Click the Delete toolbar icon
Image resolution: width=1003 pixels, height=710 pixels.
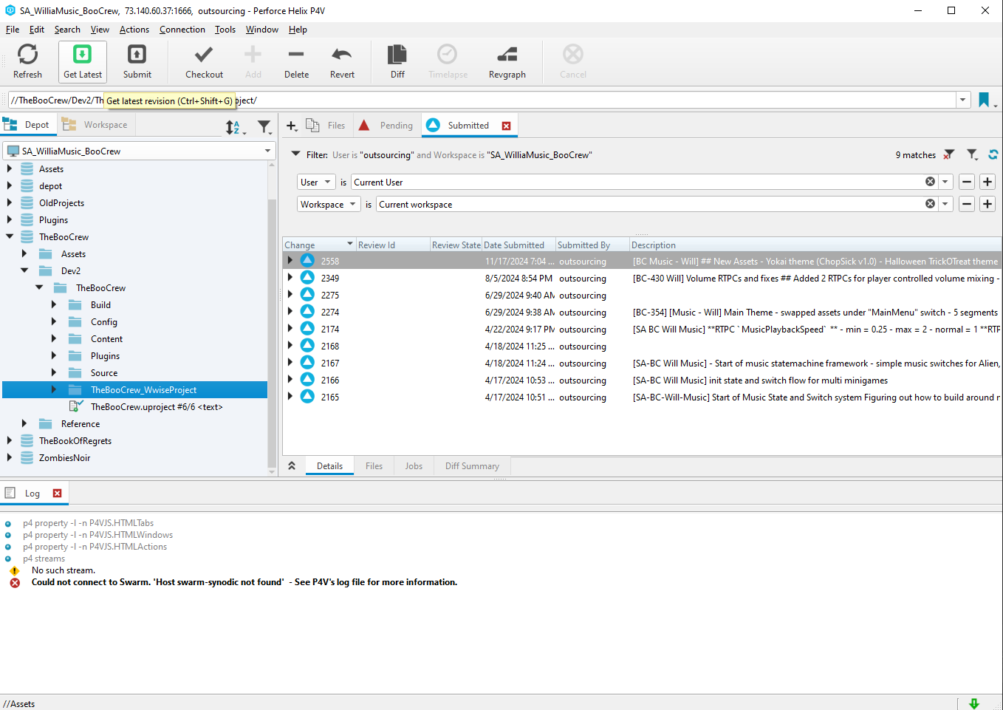296,61
